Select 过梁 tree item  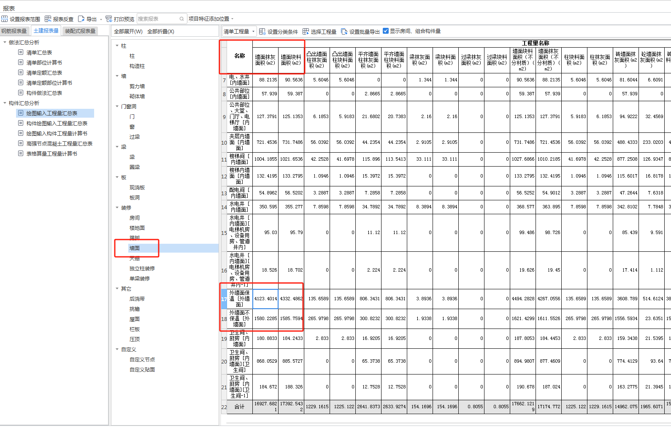coord(135,137)
